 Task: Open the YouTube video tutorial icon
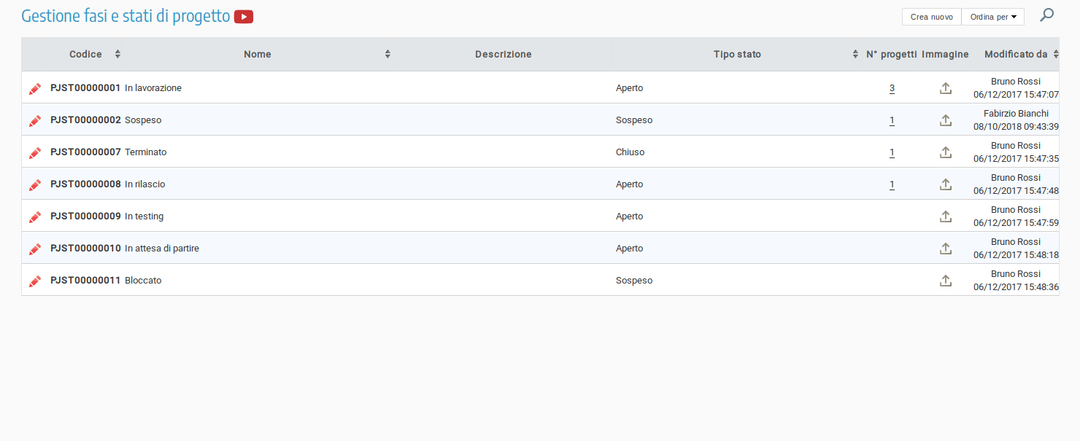pyautogui.click(x=244, y=17)
